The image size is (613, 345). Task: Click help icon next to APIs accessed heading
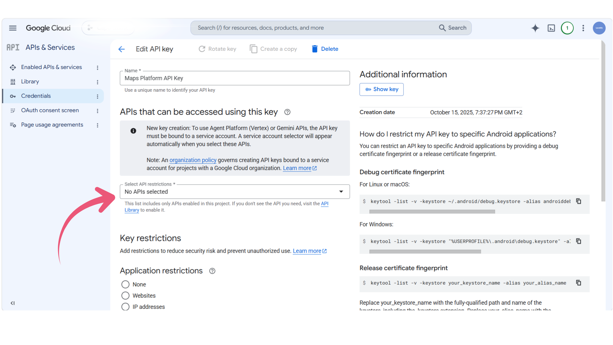(287, 112)
